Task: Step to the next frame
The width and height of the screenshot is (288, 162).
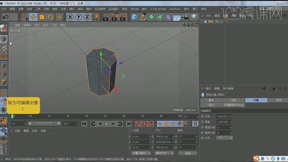Action: click(x=113, y=124)
